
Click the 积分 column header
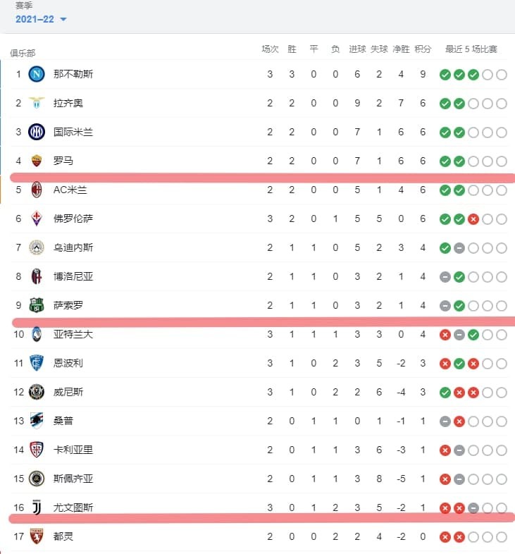pos(423,49)
